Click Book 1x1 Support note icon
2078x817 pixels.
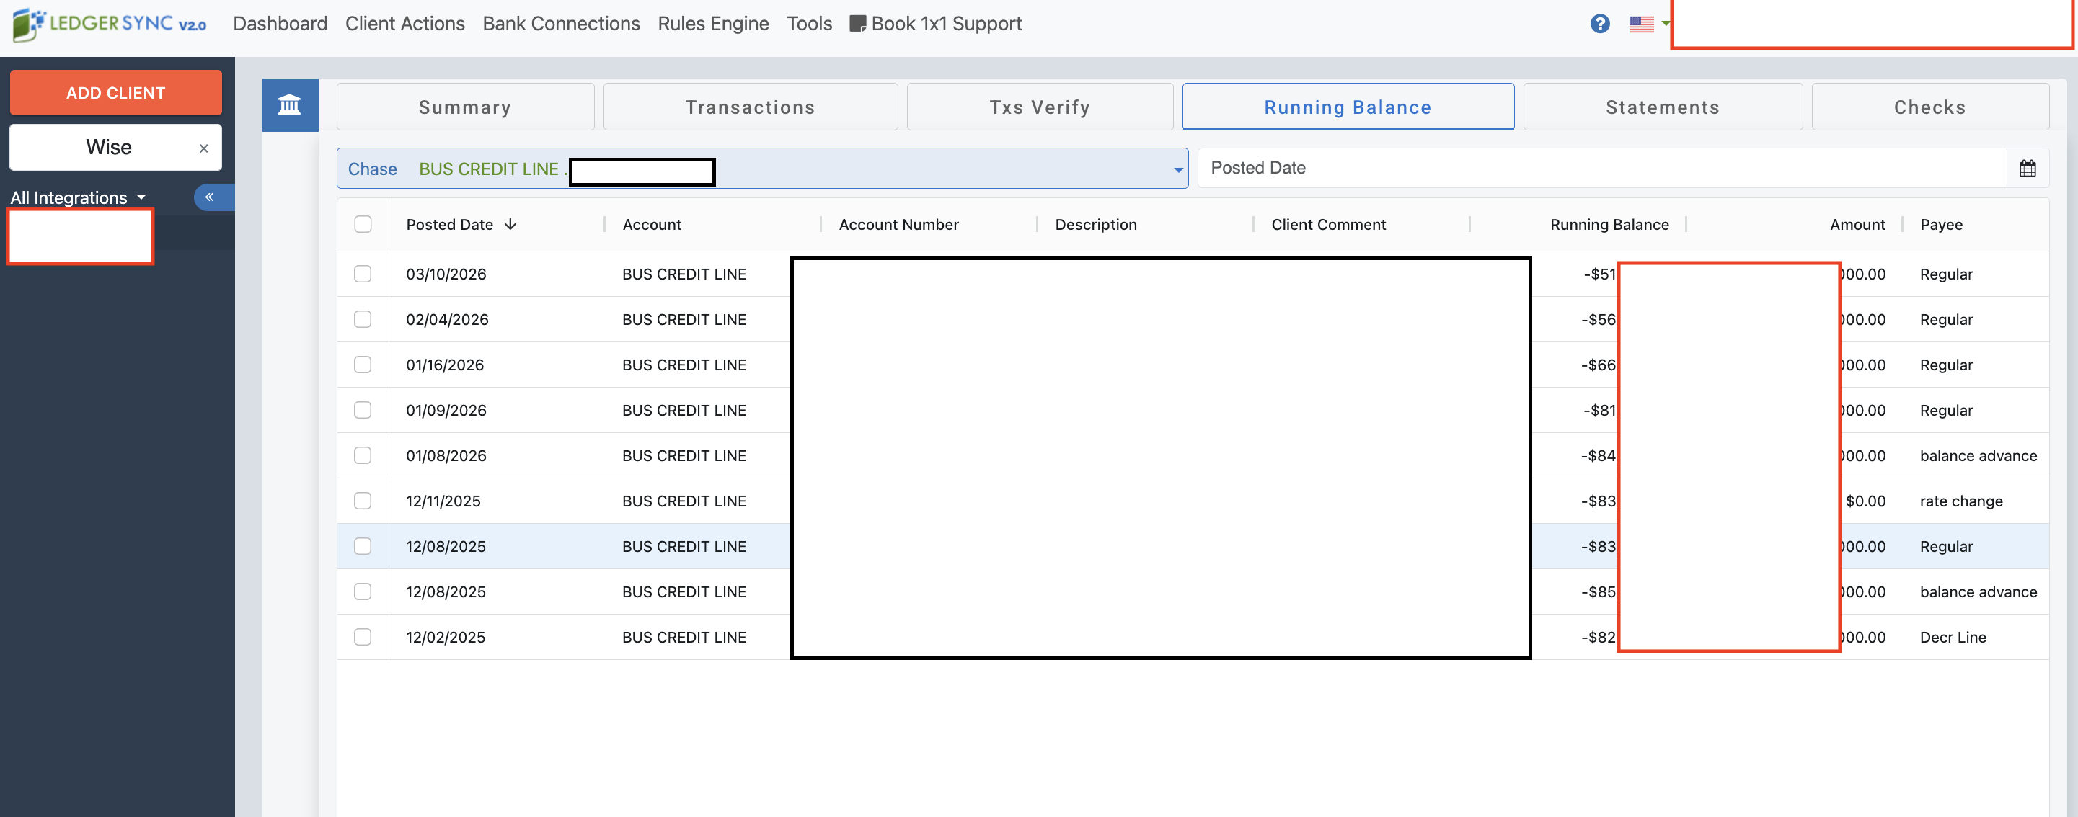tap(857, 24)
